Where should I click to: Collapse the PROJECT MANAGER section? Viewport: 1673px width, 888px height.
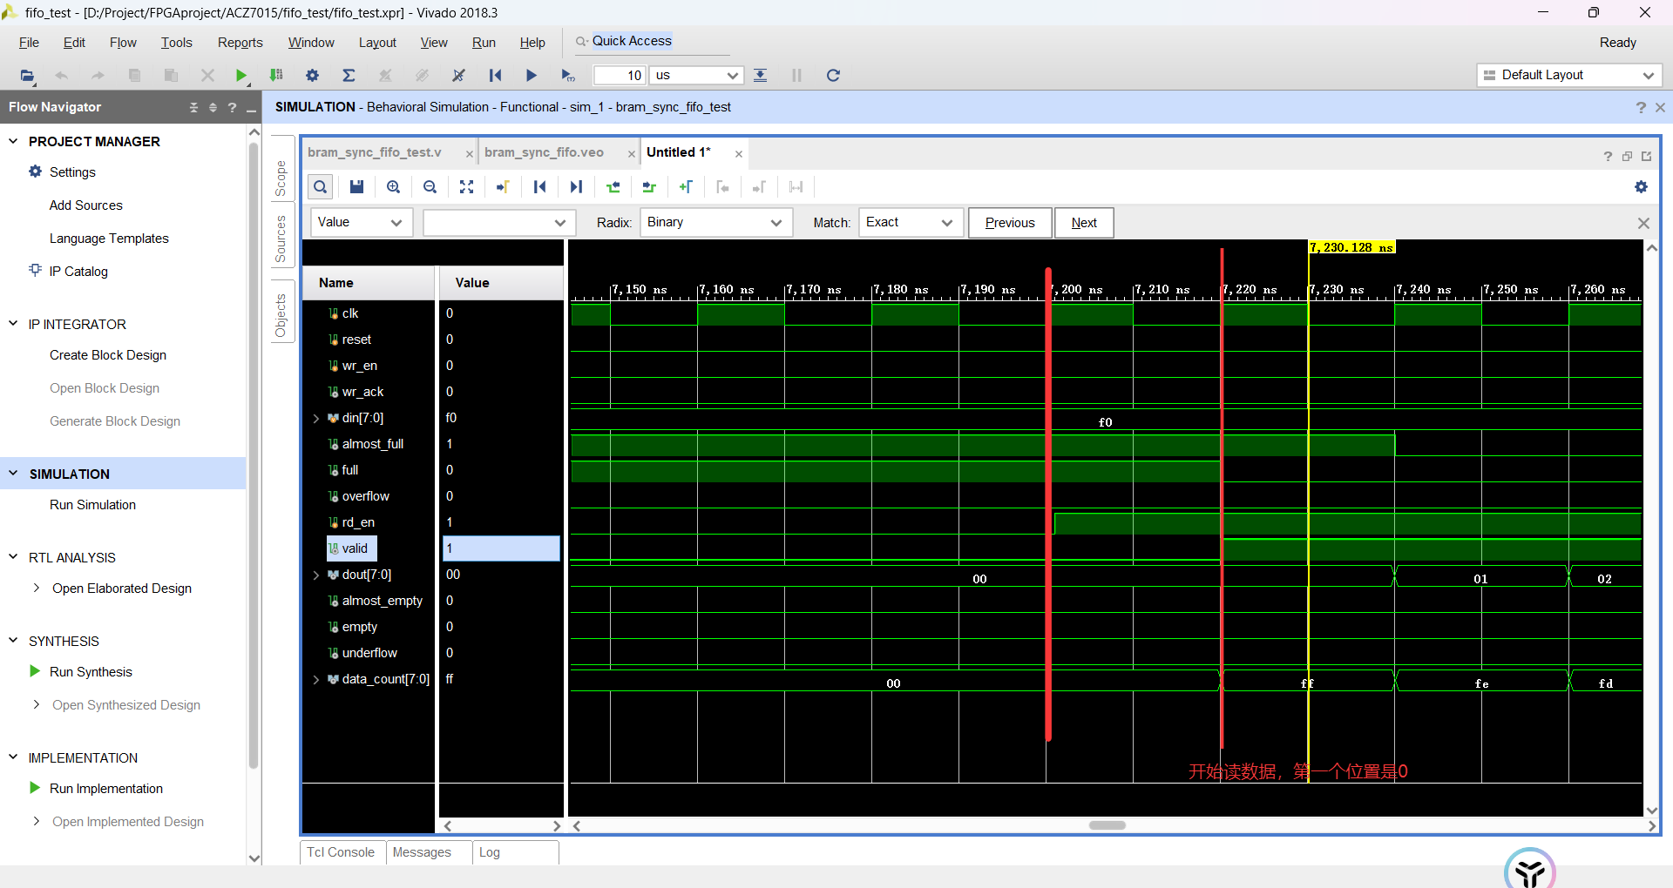[x=13, y=141]
